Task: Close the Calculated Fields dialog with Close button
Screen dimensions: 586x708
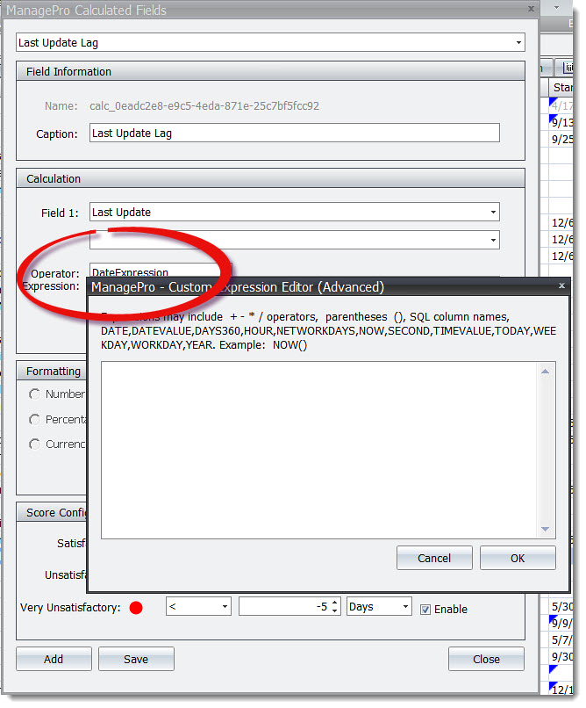Action: coord(486,659)
